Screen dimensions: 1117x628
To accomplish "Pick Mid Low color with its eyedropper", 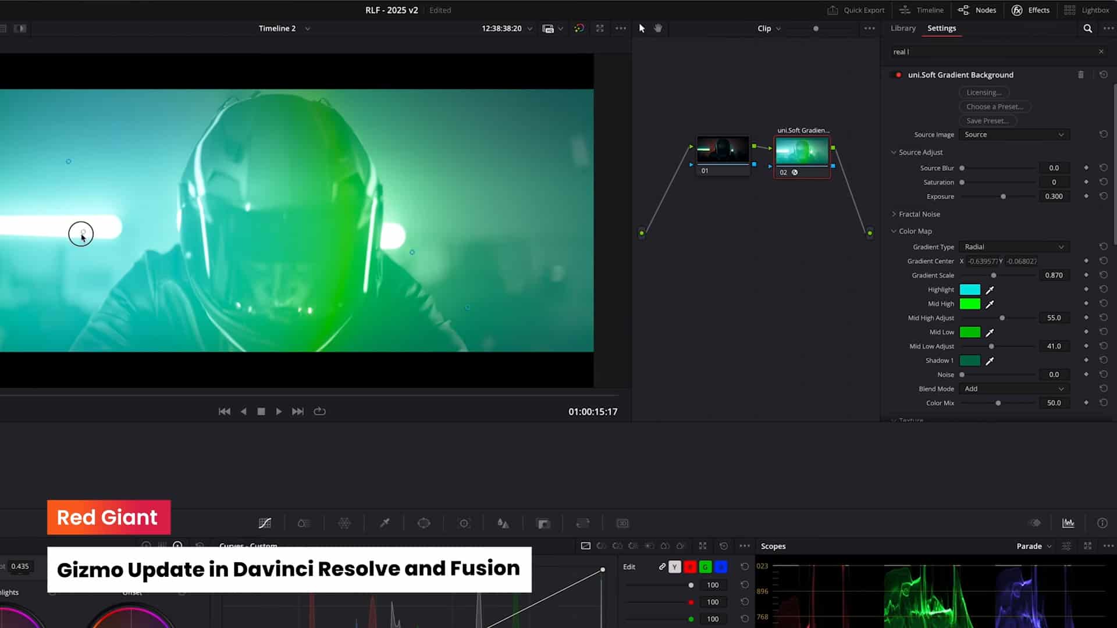I will coord(990,332).
